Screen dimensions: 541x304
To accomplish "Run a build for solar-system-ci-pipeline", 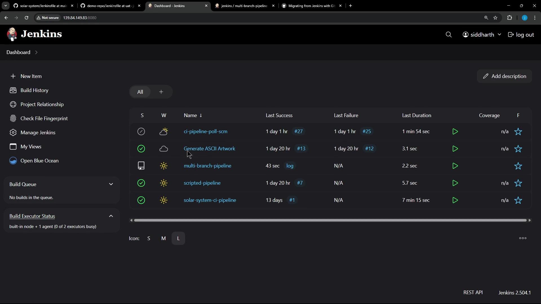I will point(455,200).
